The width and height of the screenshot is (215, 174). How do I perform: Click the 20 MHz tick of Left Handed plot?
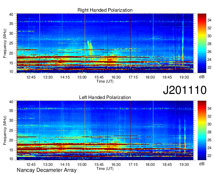pyautogui.click(x=11, y=140)
